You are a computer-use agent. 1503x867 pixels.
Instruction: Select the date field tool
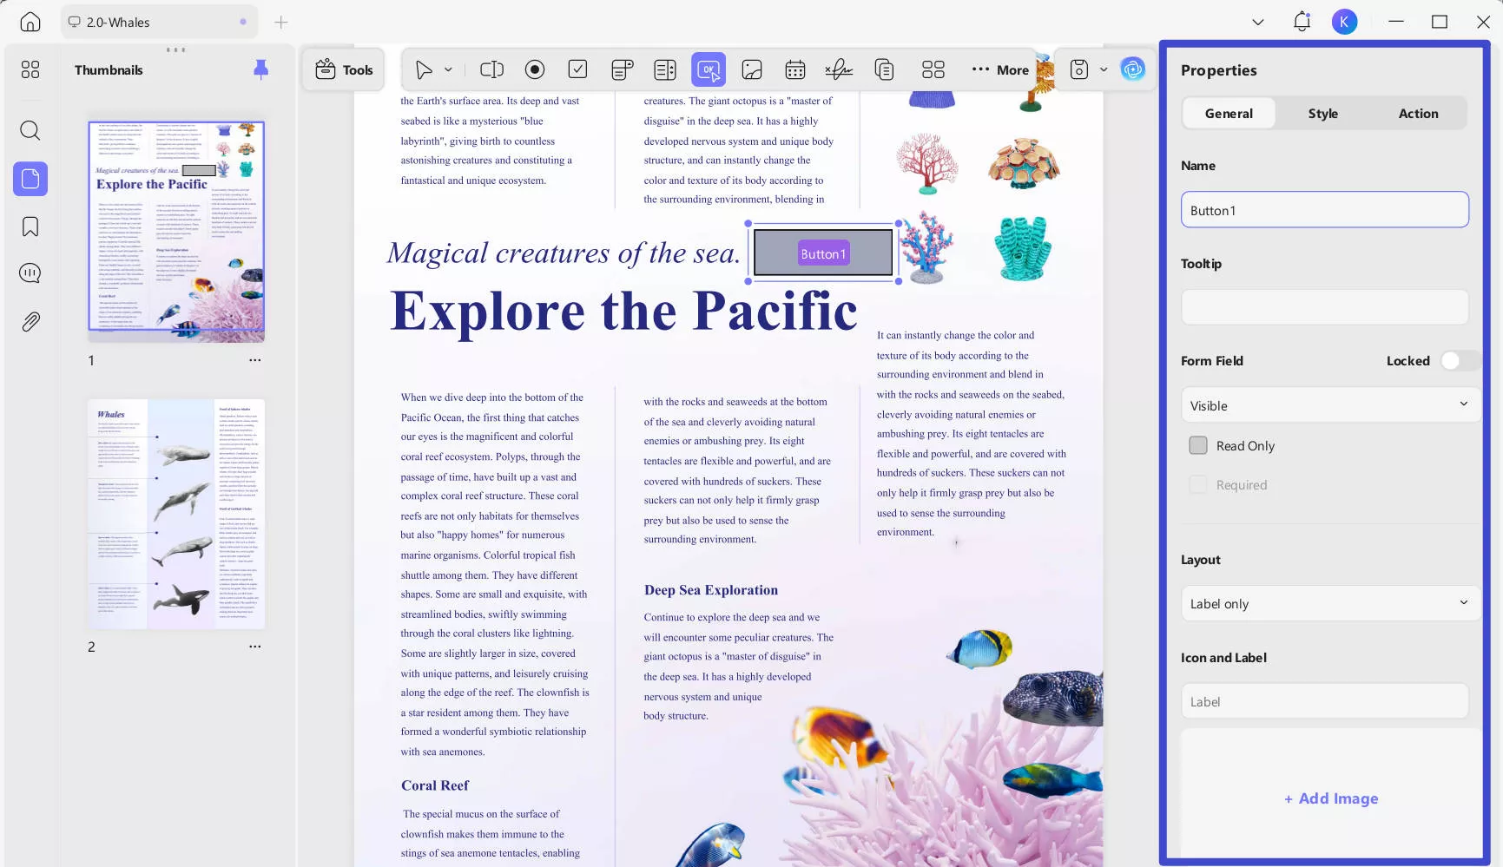click(x=795, y=69)
